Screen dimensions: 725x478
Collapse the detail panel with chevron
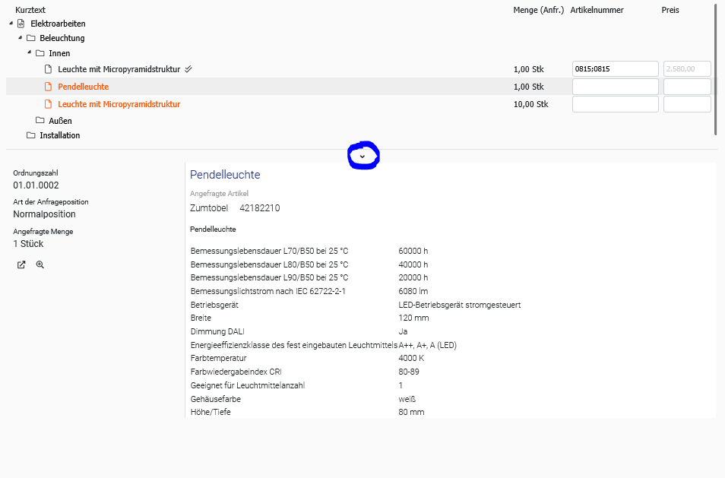point(362,156)
